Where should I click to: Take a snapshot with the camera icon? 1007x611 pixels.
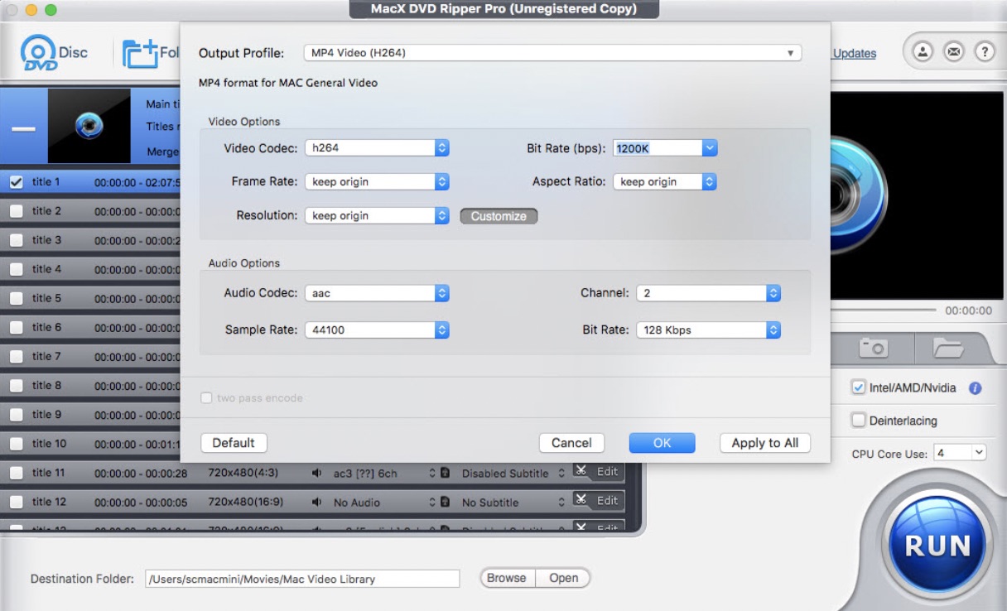[874, 348]
